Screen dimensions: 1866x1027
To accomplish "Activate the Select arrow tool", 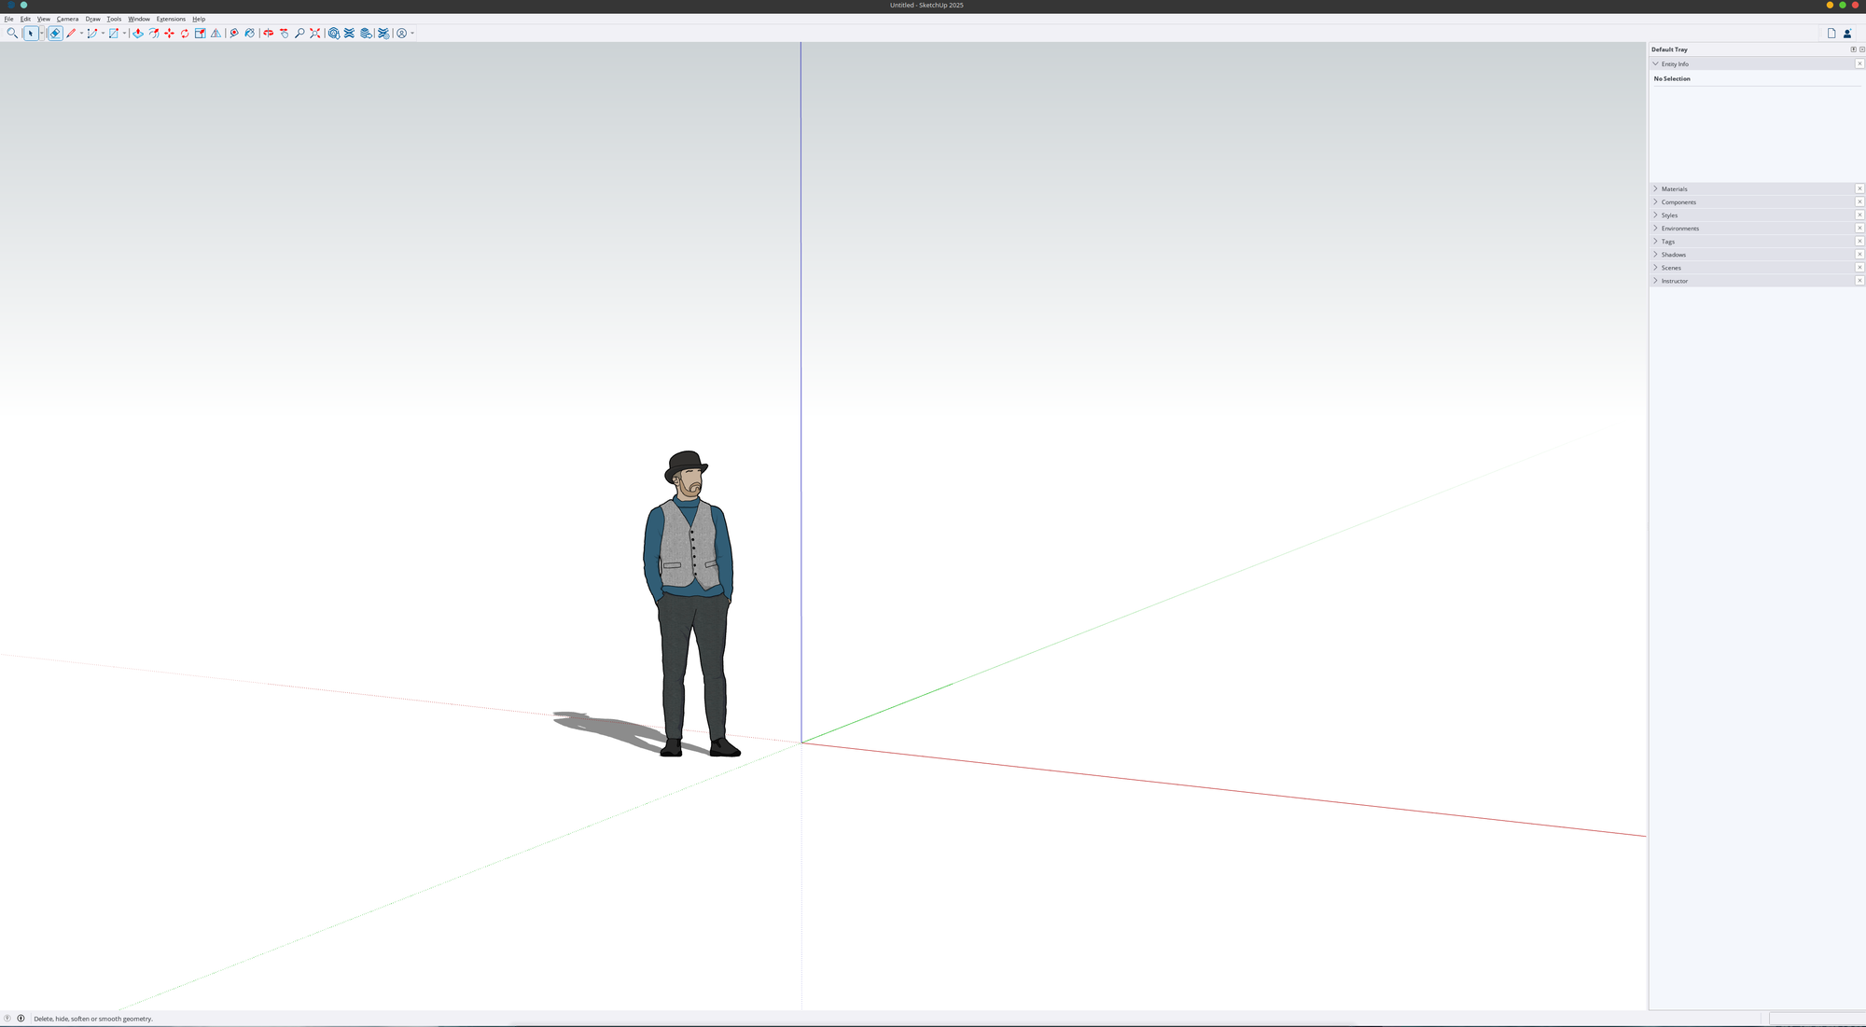I will click(x=31, y=33).
